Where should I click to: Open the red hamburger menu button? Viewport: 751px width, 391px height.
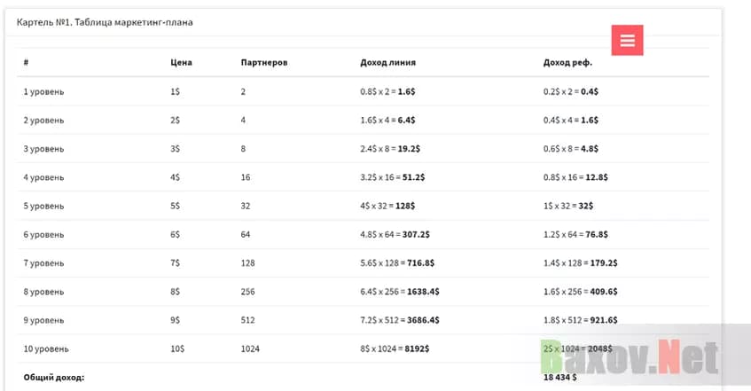627,40
